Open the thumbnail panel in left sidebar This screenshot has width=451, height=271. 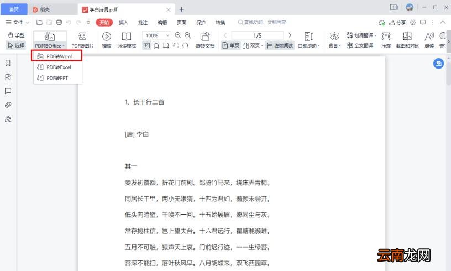tap(8, 77)
